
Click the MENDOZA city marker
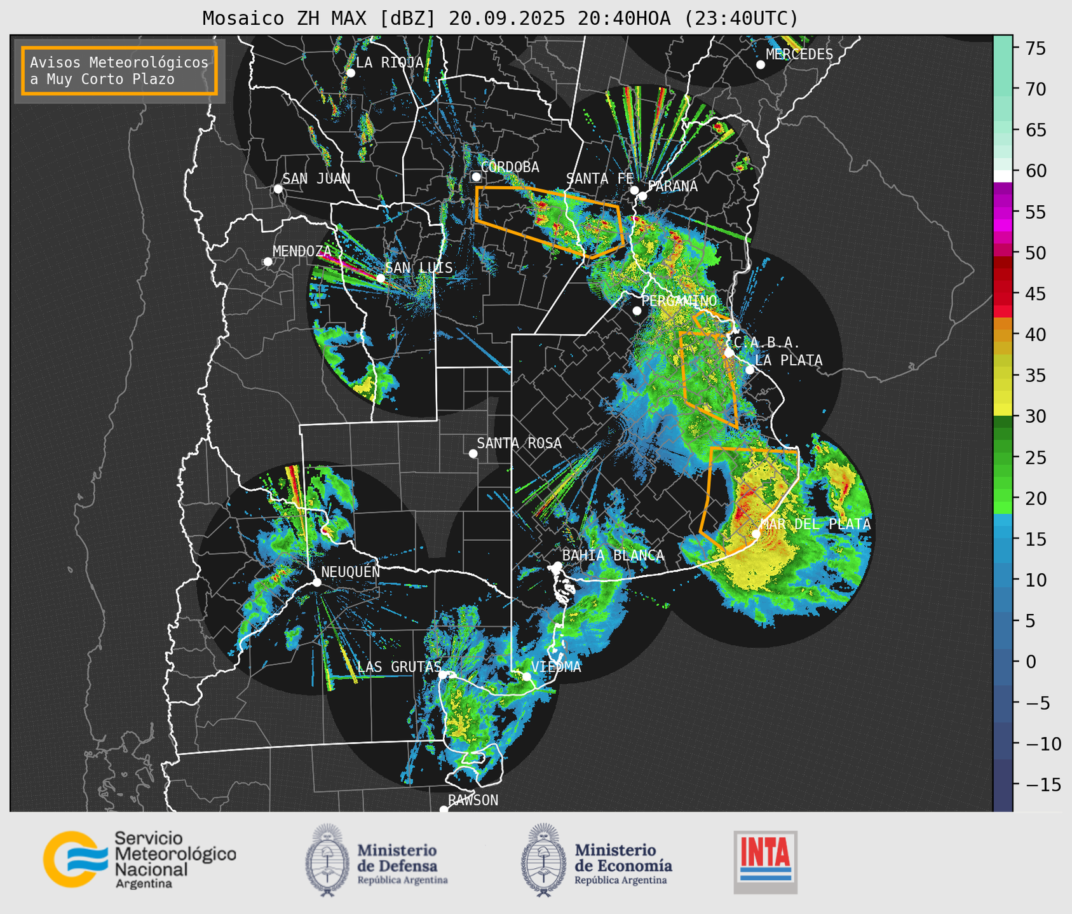268,262
